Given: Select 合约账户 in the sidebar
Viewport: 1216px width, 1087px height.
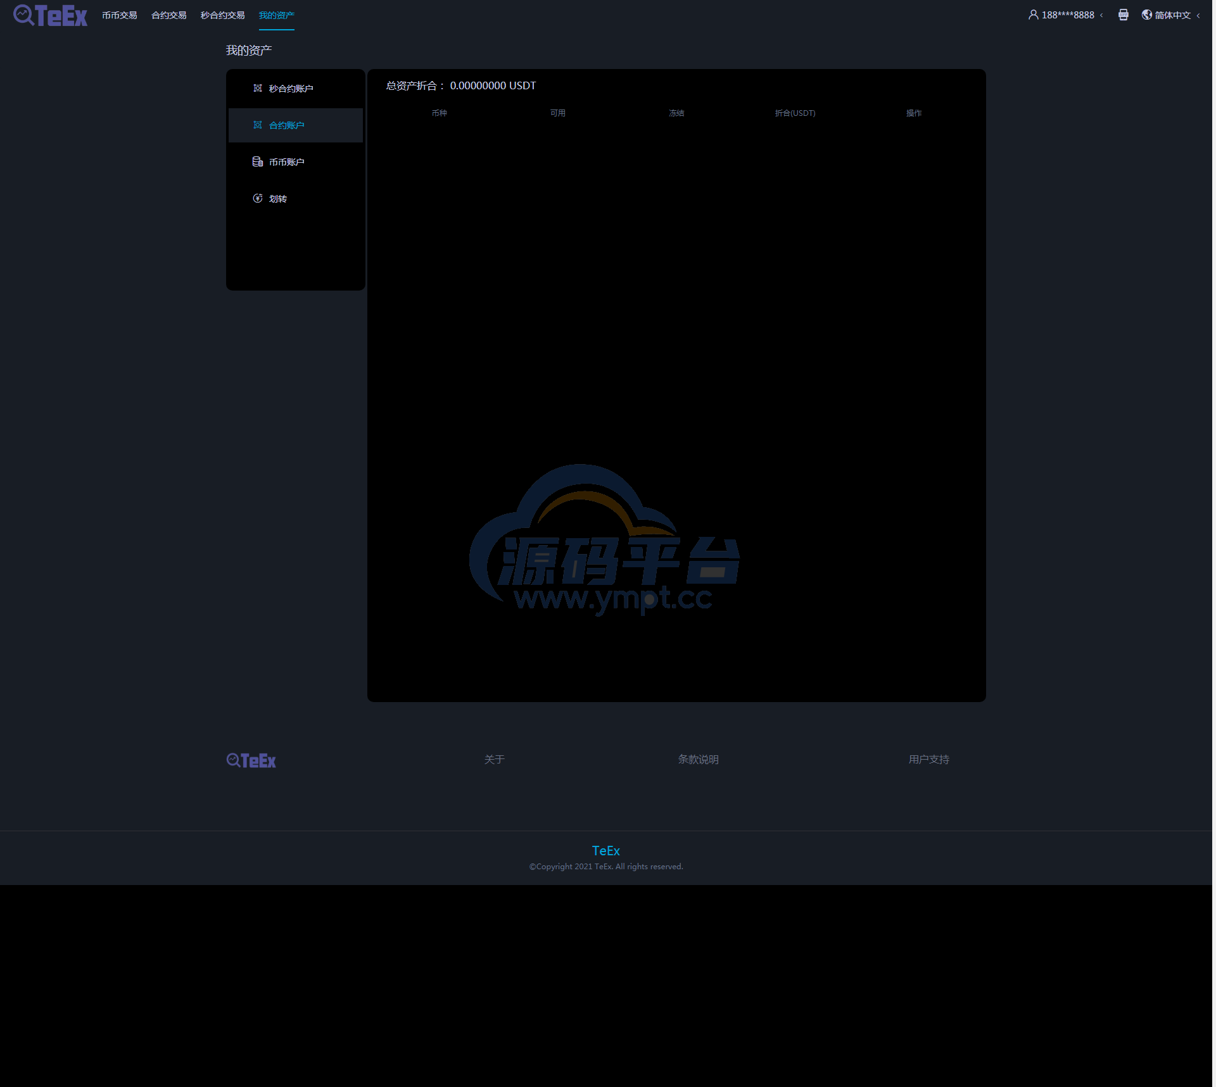Looking at the screenshot, I should (x=295, y=125).
